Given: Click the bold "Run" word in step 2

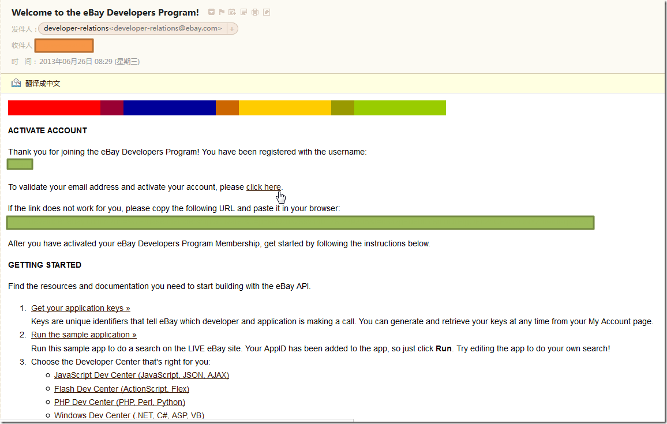Looking at the screenshot, I should pos(443,349).
